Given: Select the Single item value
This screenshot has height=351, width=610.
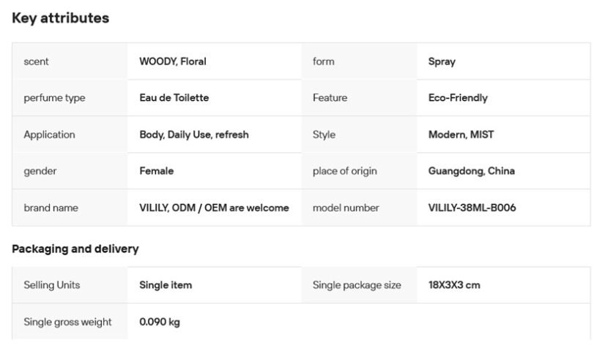Looking at the screenshot, I should click(x=165, y=285).
